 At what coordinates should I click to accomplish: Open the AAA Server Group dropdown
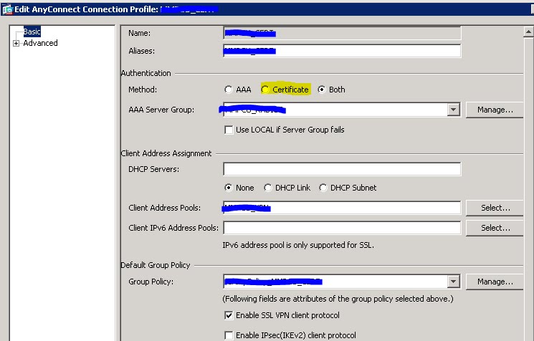453,110
